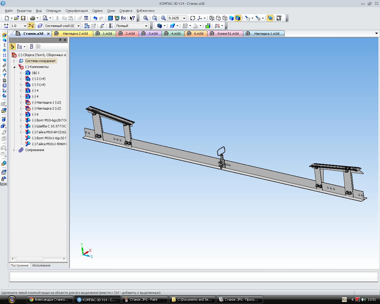Click the array pattern dots icon in left toolbar
The width and height of the screenshot is (380, 304).
4,55
